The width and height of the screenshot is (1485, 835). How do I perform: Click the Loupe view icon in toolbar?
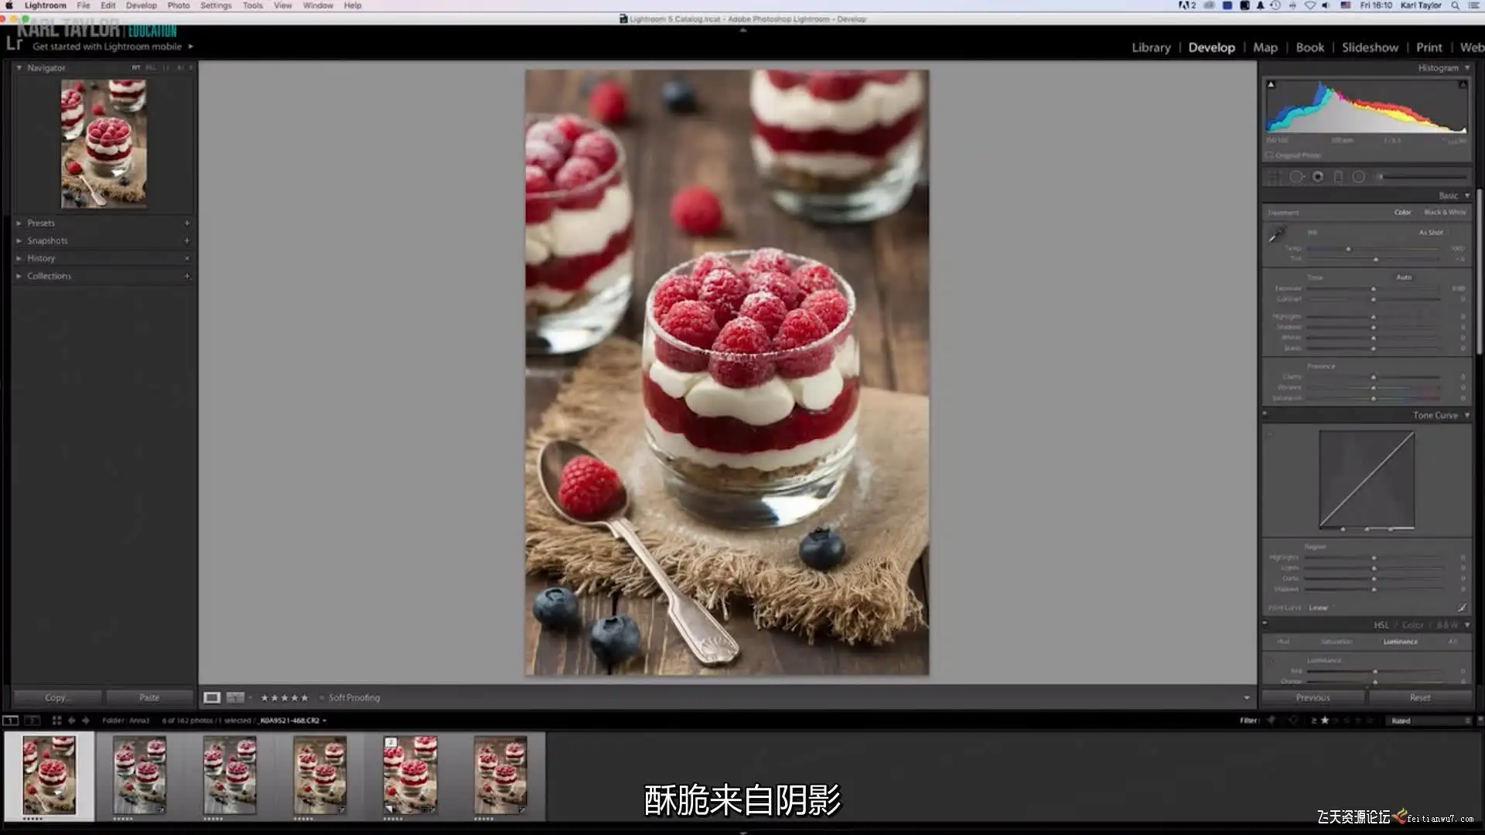[211, 697]
